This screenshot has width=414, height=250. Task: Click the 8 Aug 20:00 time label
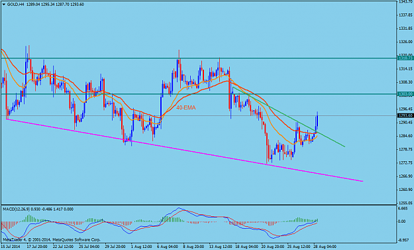194,247
